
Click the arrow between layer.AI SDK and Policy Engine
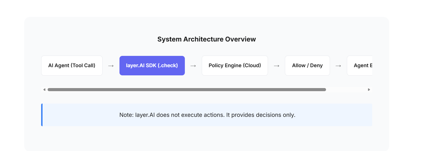coord(193,66)
